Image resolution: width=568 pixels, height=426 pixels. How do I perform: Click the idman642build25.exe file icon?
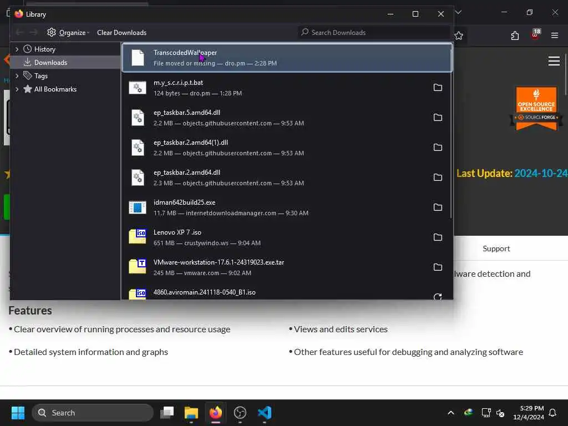(x=138, y=207)
